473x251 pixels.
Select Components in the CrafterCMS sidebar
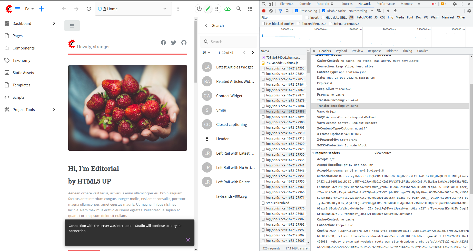click(24, 48)
